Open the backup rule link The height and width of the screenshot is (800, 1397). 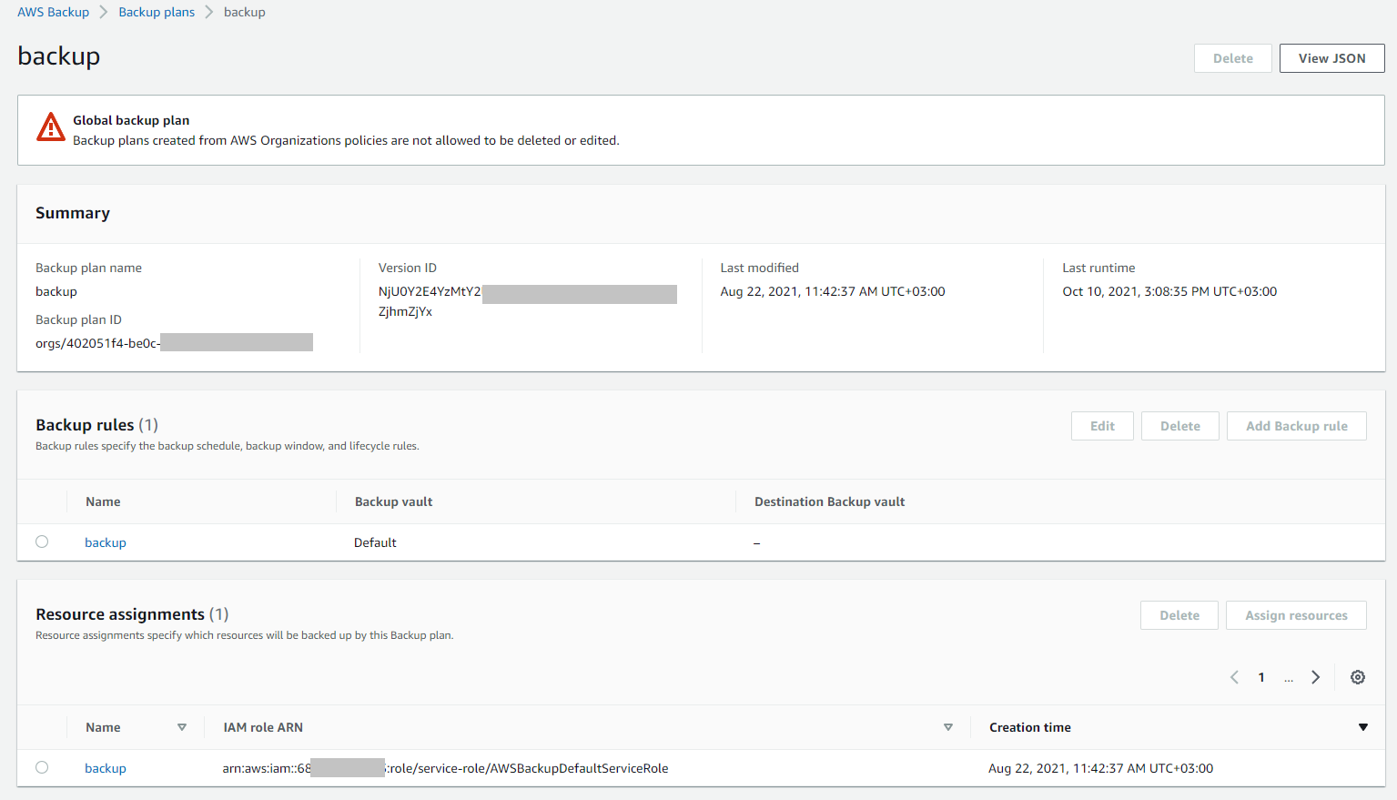(106, 542)
